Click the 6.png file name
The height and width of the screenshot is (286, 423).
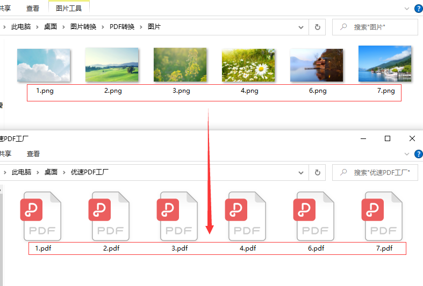(318, 91)
